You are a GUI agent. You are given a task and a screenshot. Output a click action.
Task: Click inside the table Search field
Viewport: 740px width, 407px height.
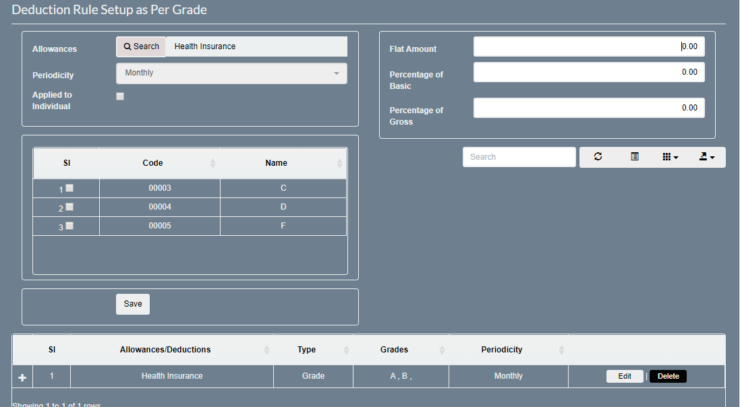coord(519,156)
